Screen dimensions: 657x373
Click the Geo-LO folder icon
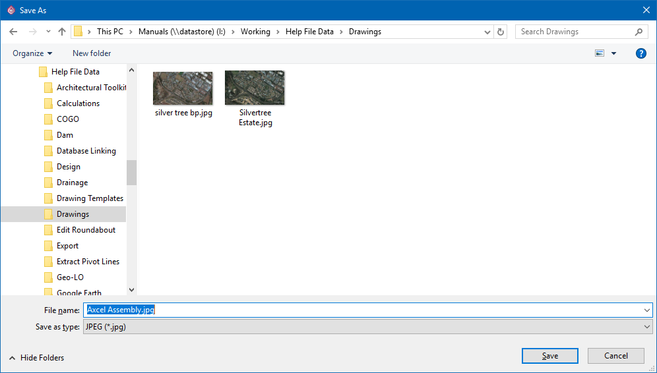[x=48, y=277]
